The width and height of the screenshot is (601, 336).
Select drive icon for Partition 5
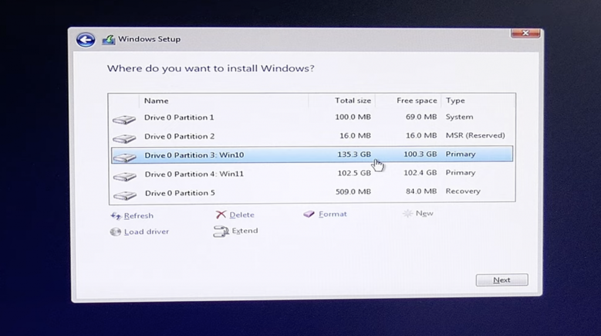(x=125, y=195)
